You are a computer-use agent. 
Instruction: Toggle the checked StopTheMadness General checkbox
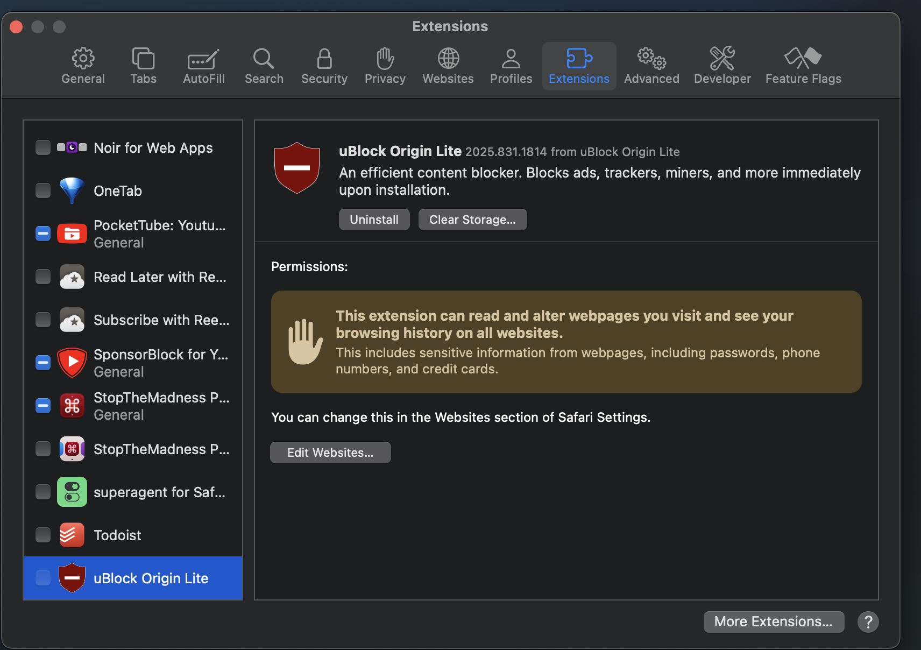click(43, 406)
